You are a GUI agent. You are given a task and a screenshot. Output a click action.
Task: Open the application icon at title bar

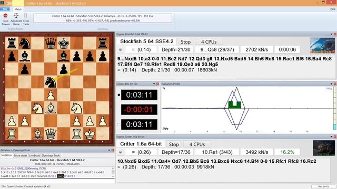coord(2,3)
